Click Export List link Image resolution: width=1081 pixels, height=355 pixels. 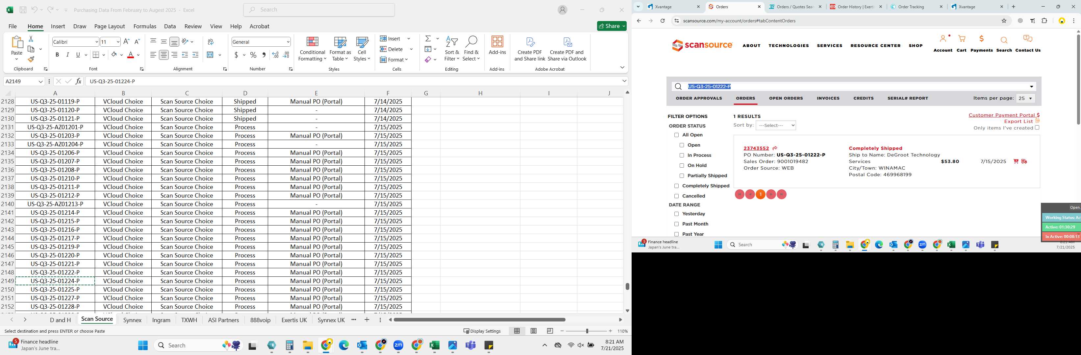(x=1018, y=122)
